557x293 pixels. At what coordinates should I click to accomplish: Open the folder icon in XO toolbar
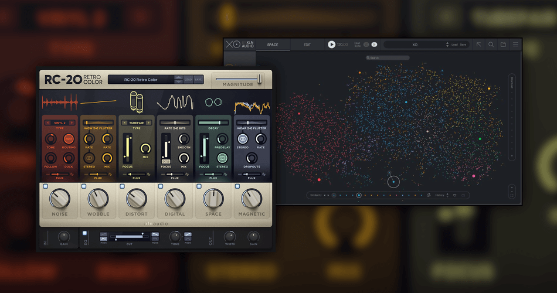[503, 45]
